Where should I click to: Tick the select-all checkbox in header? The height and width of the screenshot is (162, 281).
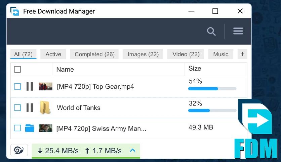coord(17,69)
